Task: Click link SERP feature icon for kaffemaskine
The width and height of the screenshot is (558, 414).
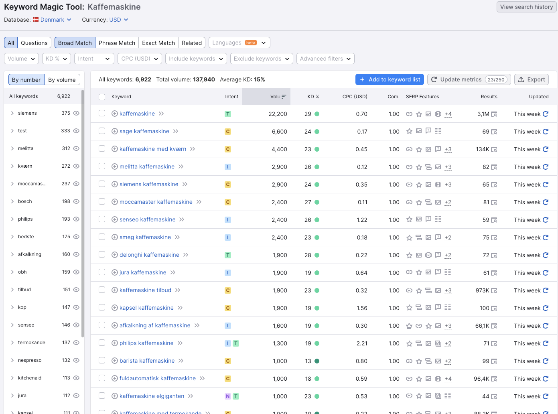Action: pyautogui.click(x=409, y=114)
